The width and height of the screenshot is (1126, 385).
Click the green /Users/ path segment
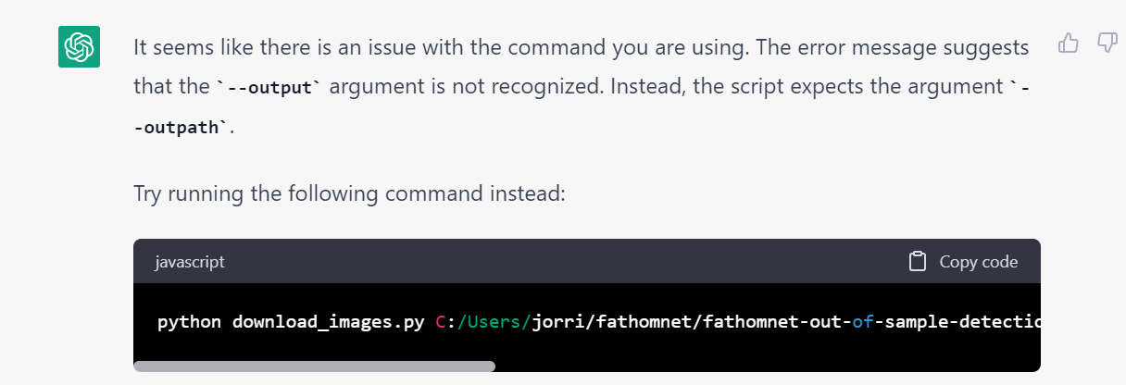coord(494,322)
